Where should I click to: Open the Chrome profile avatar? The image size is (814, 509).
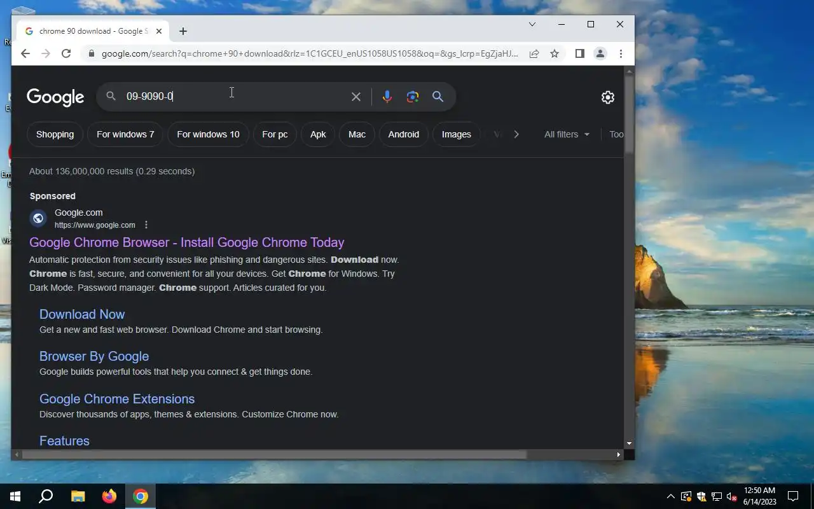[600, 53]
